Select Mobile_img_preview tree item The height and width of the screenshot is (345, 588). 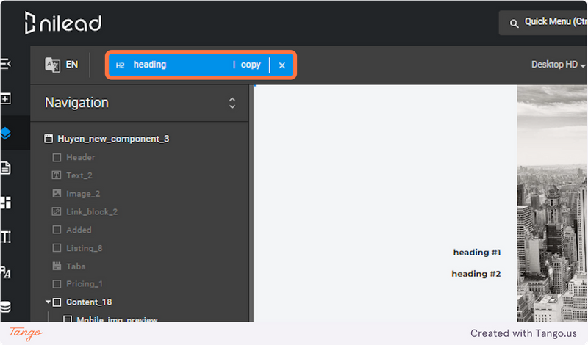pyautogui.click(x=117, y=319)
